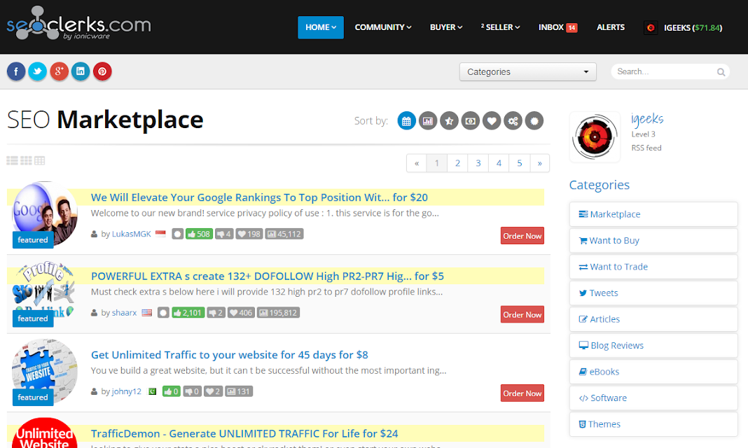Open the Google Plus social icon
The width and height of the screenshot is (748, 448).
click(x=59, y=71)
